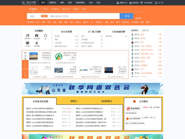Open the rpo service icon

coord(45,35)
